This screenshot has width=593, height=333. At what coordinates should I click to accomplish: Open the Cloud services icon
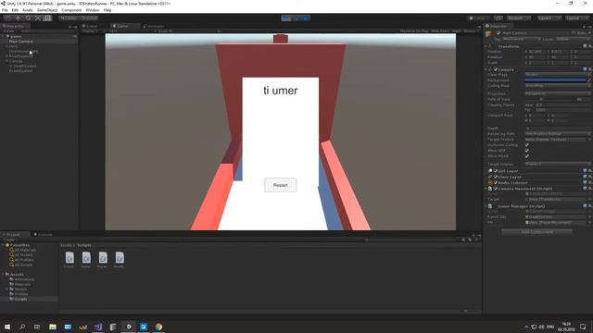tap(498, 18)
